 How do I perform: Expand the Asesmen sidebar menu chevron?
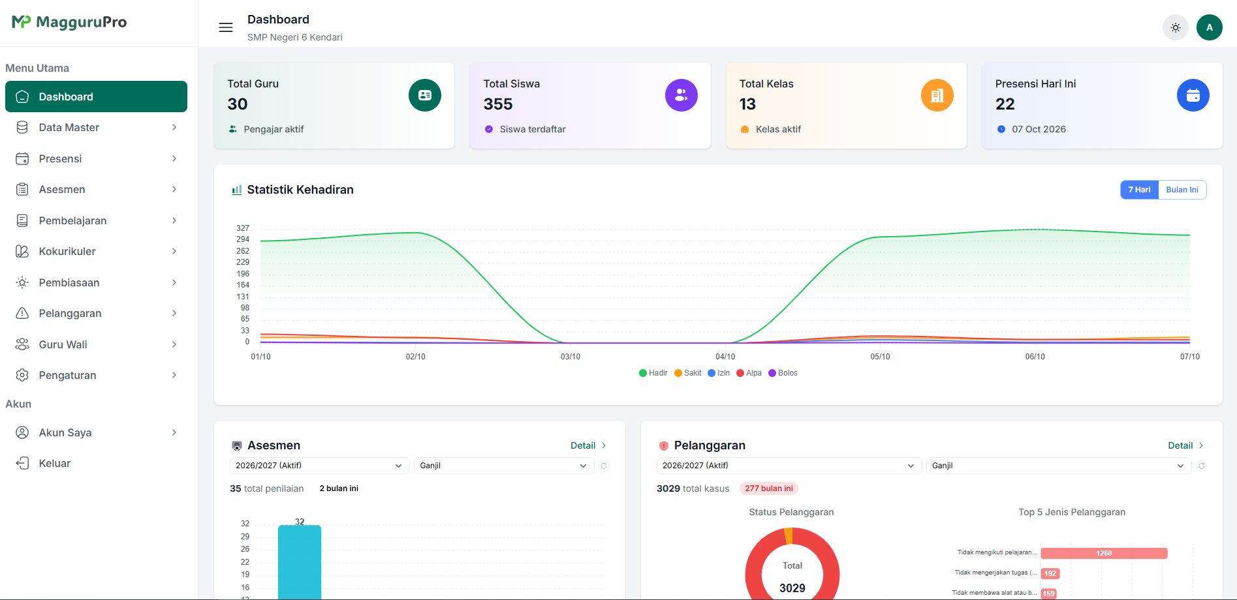(x=174, y=189)
